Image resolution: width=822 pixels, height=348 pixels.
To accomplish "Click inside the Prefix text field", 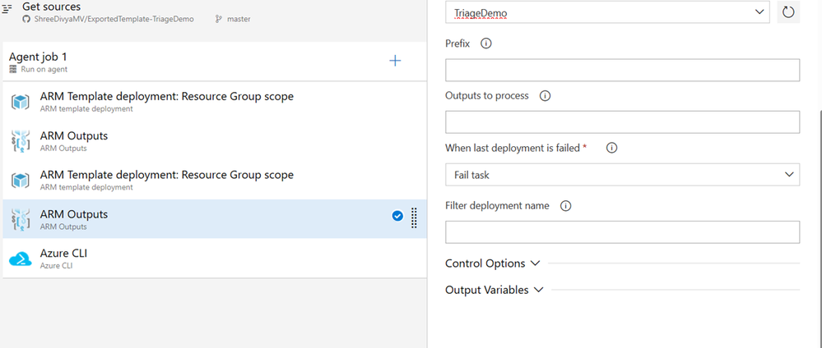I will pos(622,70).
